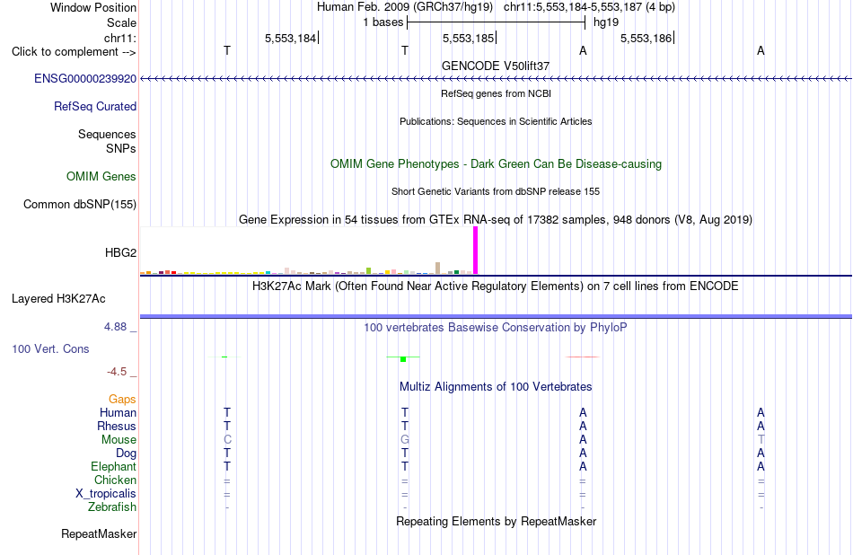
Task: Click 'Multiz Alignments of 100 Vertebrates' title
Action: tap(496, 387)
